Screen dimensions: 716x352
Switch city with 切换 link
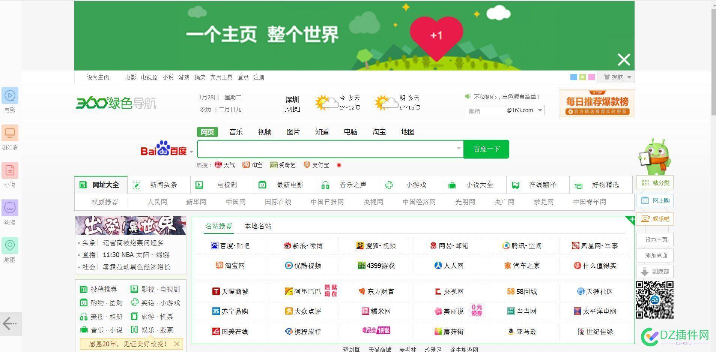[x=292, y=109]
